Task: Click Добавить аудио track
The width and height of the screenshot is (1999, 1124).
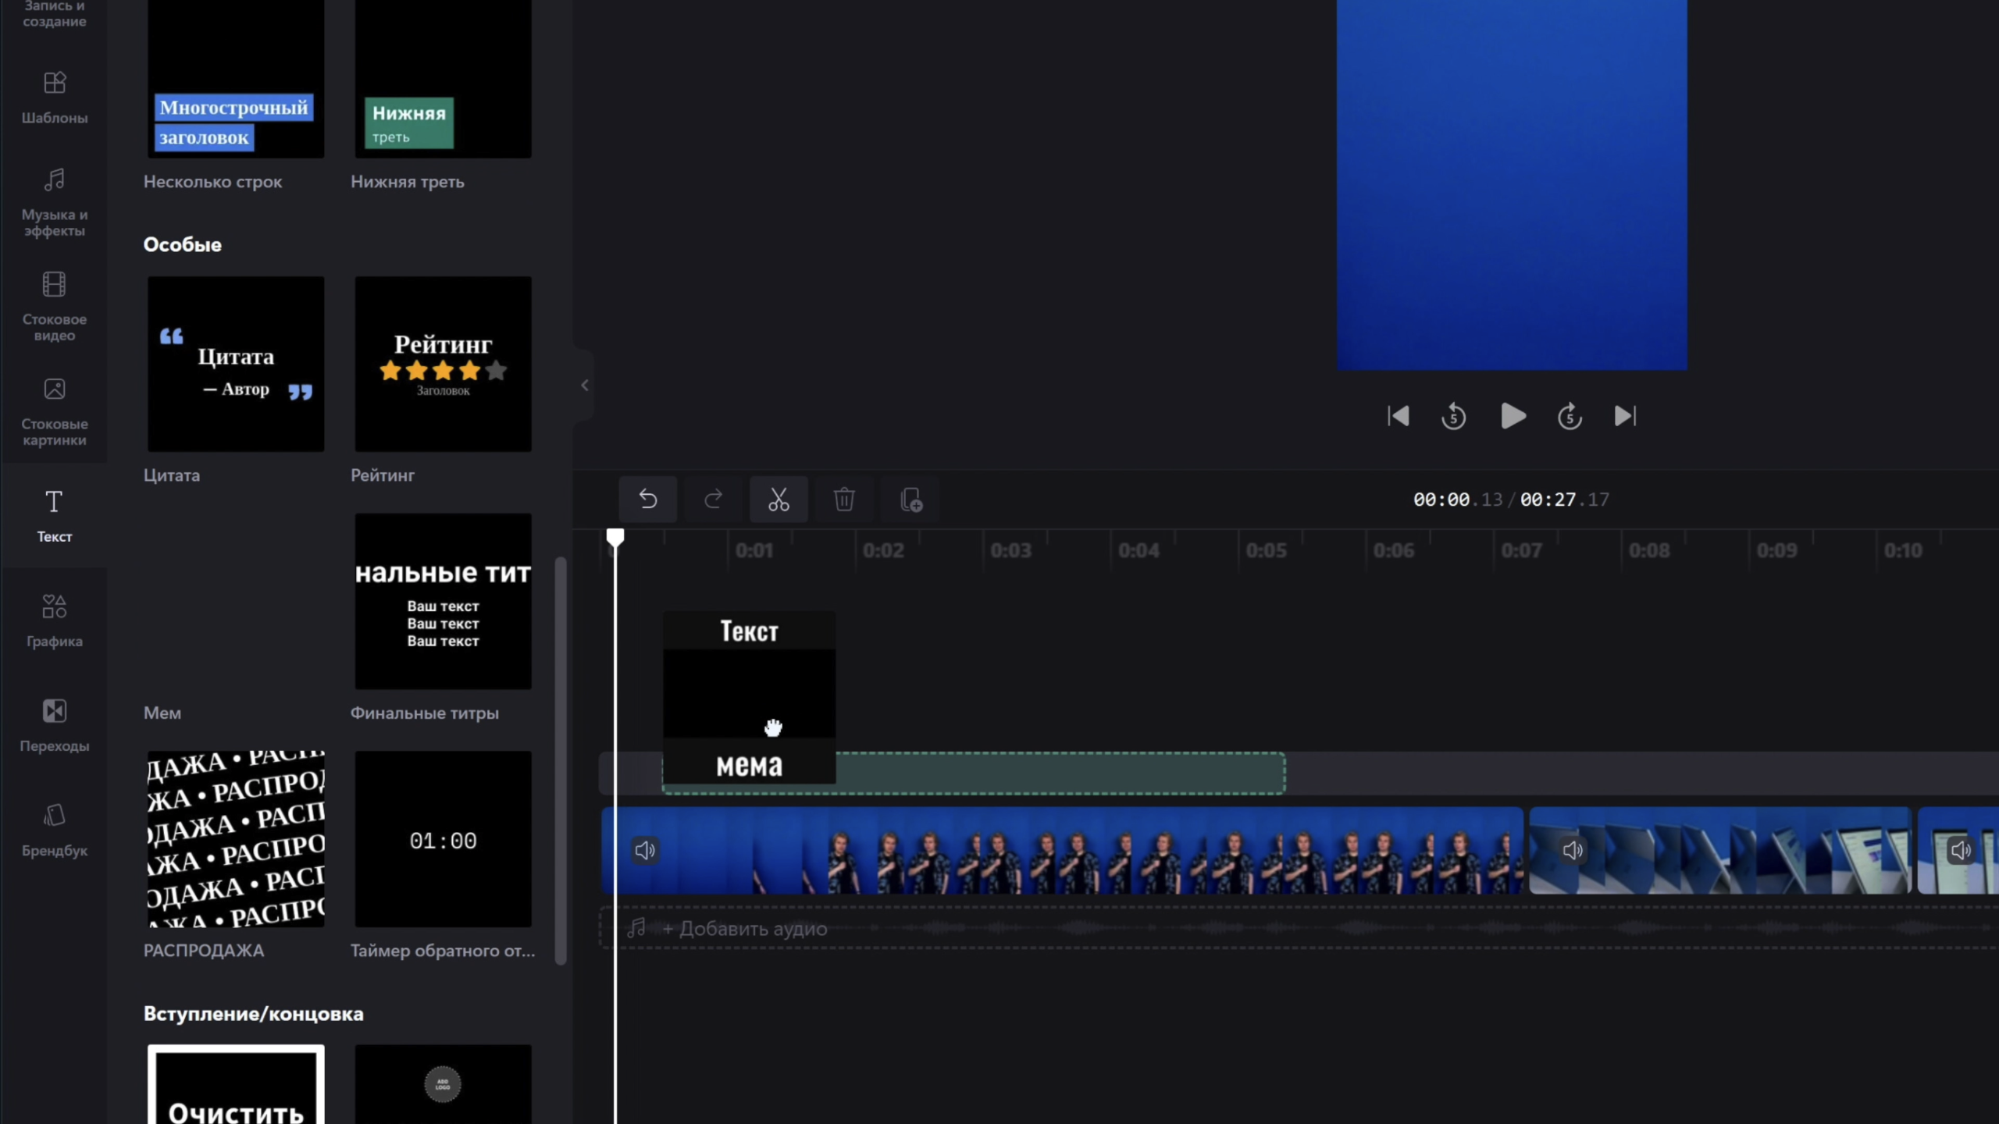Action: 745,929
